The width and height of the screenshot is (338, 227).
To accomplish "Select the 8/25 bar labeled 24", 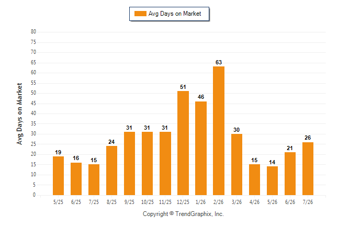I will coord(111,171).
